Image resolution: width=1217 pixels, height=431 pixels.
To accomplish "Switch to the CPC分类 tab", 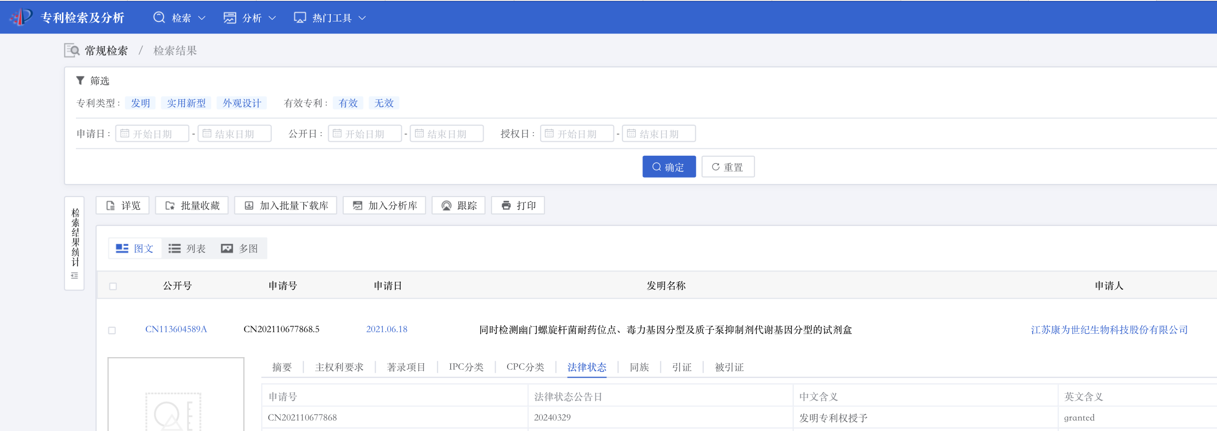I will click(x=526, y=367).
